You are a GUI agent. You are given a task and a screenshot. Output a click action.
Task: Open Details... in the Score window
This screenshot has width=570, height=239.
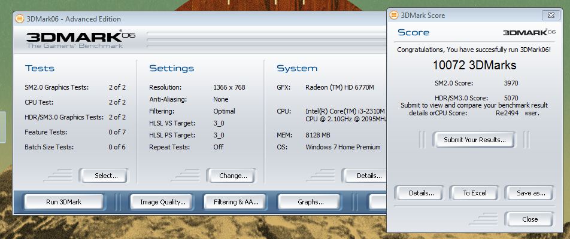click(420, 193)
